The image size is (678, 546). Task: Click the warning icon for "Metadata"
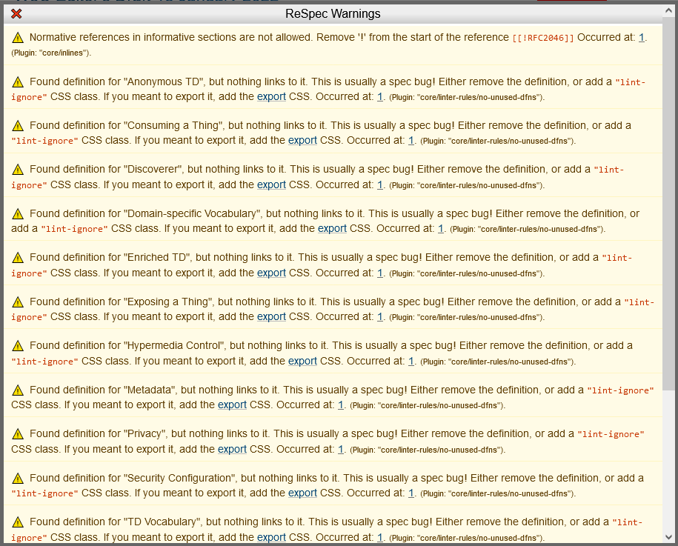18,390
